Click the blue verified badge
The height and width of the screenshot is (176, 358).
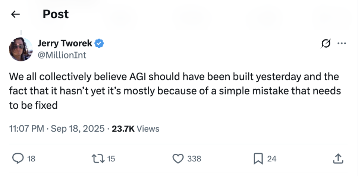click(99, 44)
